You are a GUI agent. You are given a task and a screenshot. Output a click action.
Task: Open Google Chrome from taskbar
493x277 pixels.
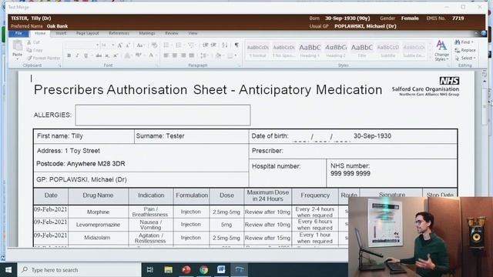tap(203, 270)
